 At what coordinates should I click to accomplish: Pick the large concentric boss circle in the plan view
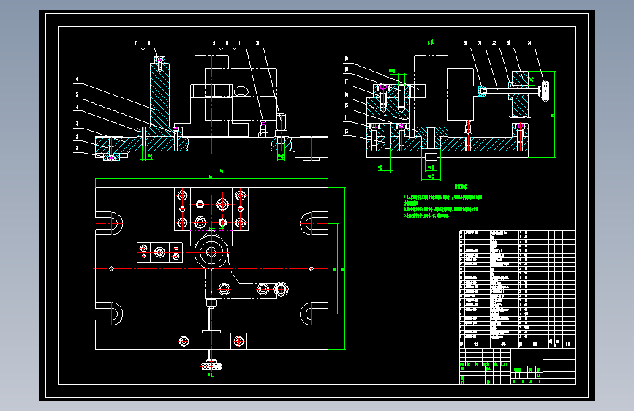point(211,252)
